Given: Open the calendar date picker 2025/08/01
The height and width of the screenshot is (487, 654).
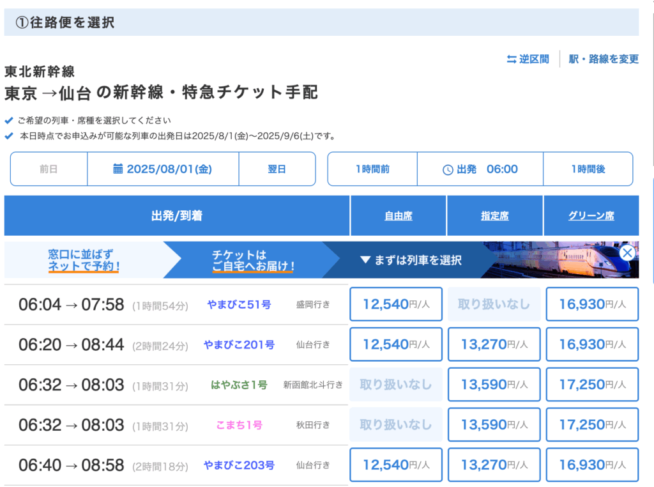Looking at the screenshot, I should pos(163,169).
